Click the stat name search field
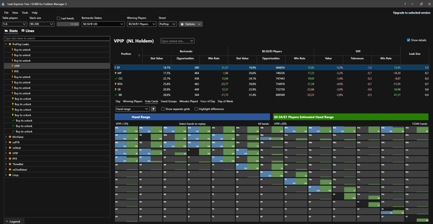The image size is (433, 224). coord(57,38)
